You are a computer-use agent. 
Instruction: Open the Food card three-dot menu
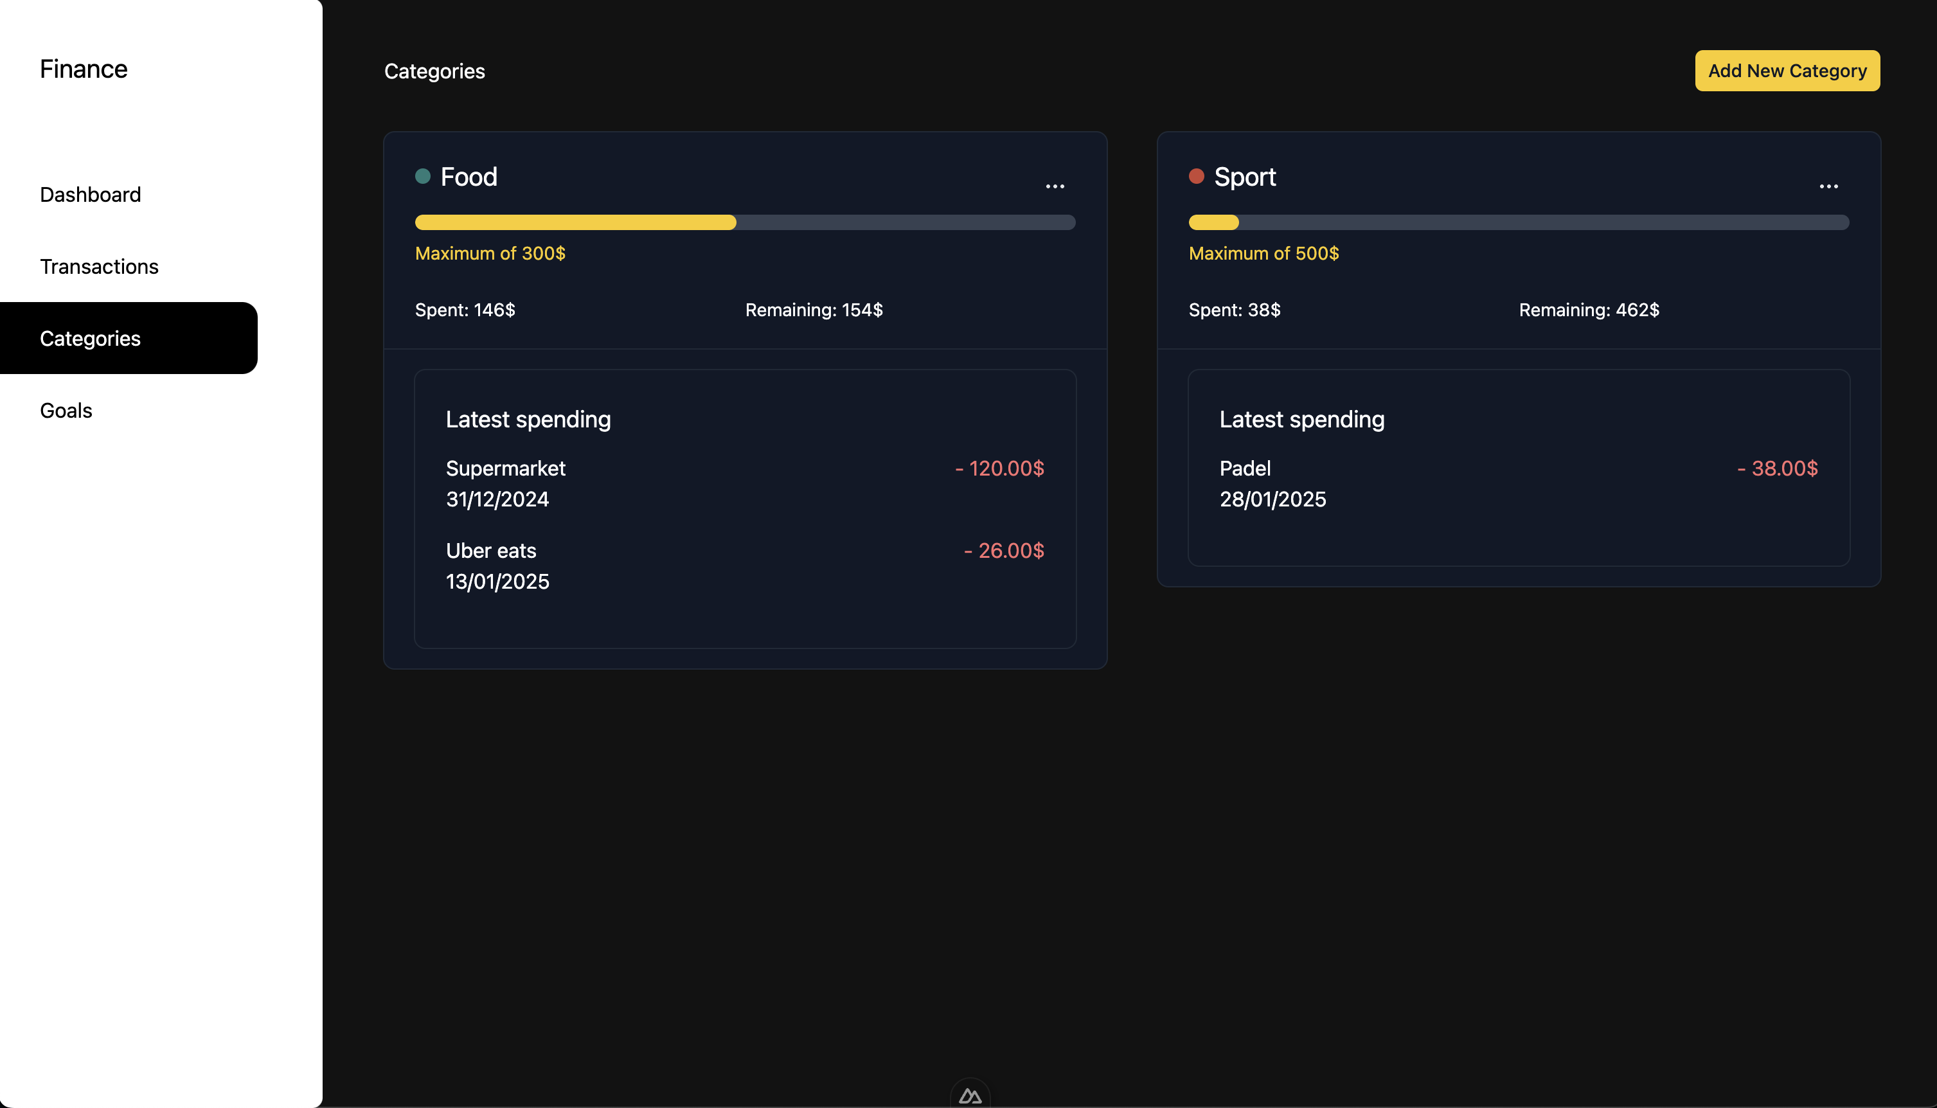[1055, 186]
